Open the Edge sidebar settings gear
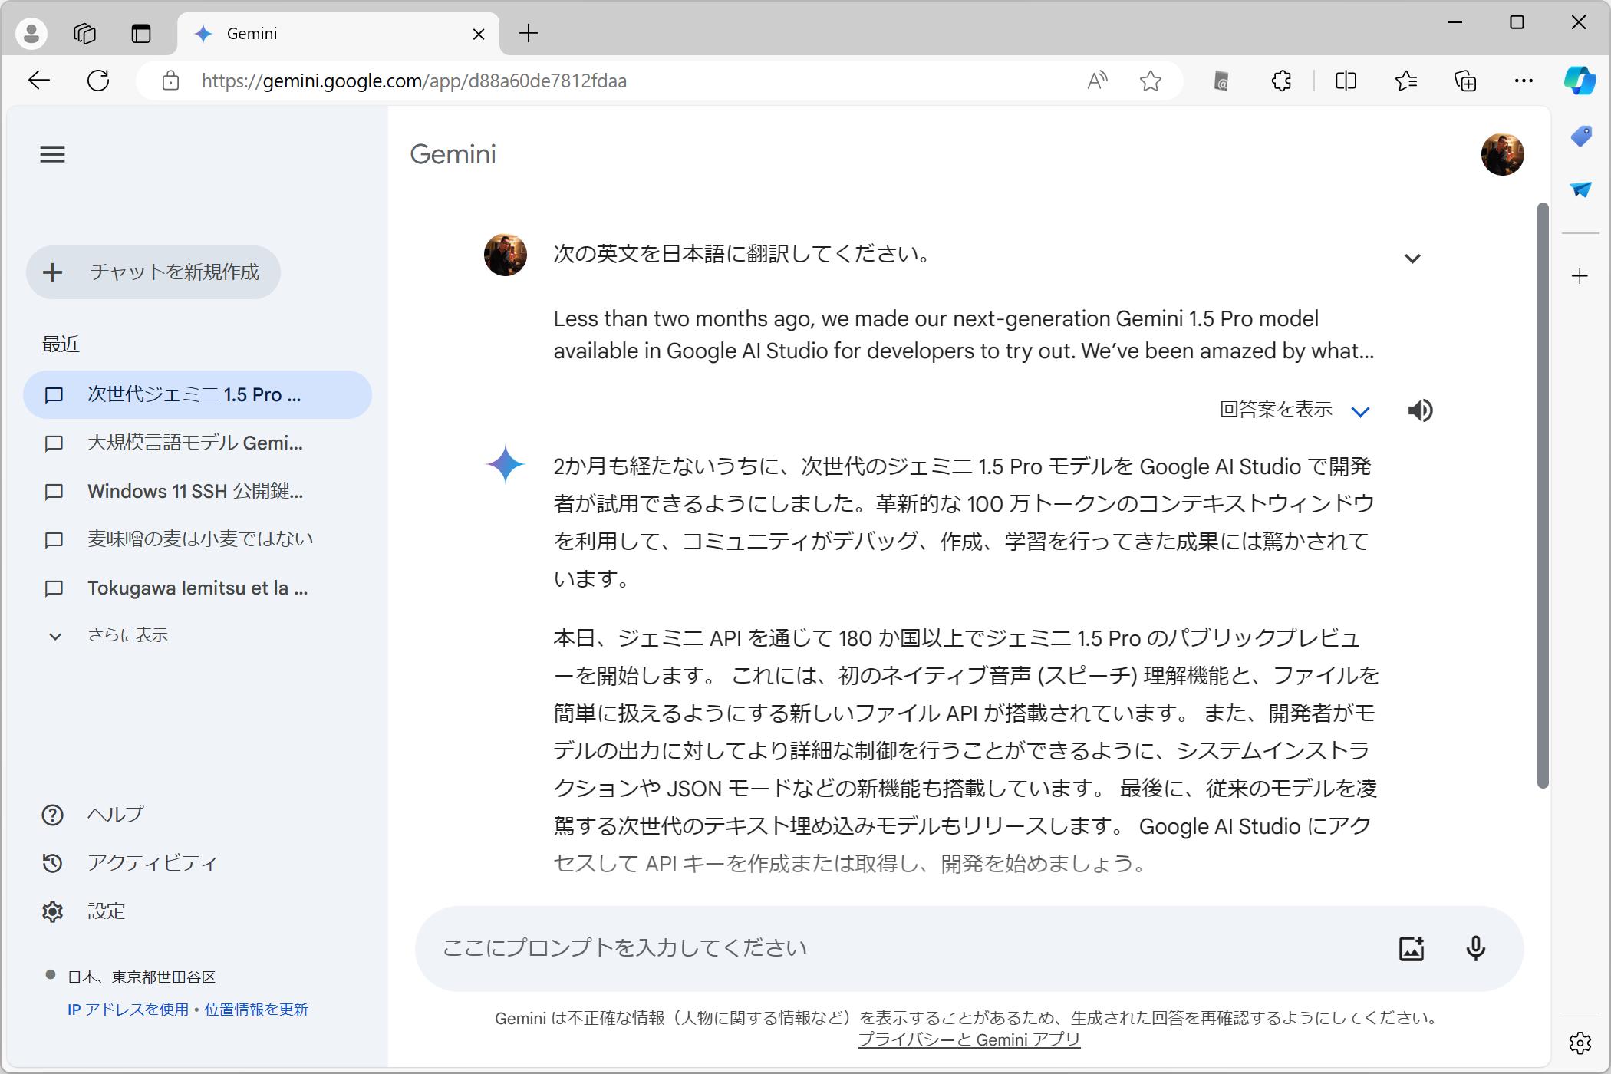 point(1580,1043)
